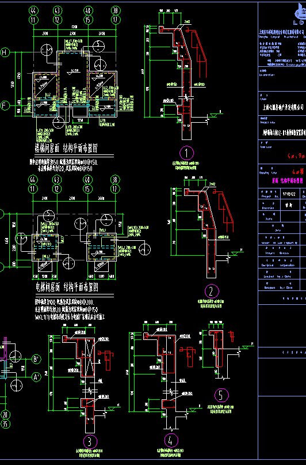Screen dimensions: 306x465
Task: Click the green axis bubble labeled H
Action: (5, 52)
